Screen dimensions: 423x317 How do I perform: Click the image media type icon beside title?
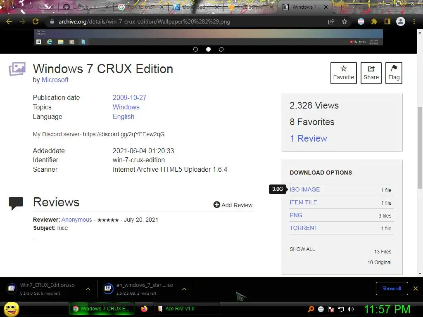point(17,69)
